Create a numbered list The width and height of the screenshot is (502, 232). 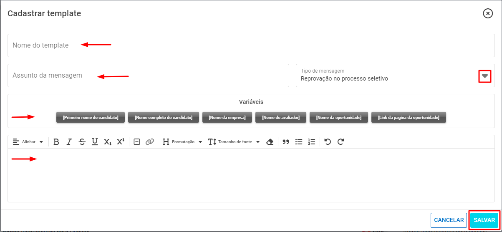coord(311,142)
